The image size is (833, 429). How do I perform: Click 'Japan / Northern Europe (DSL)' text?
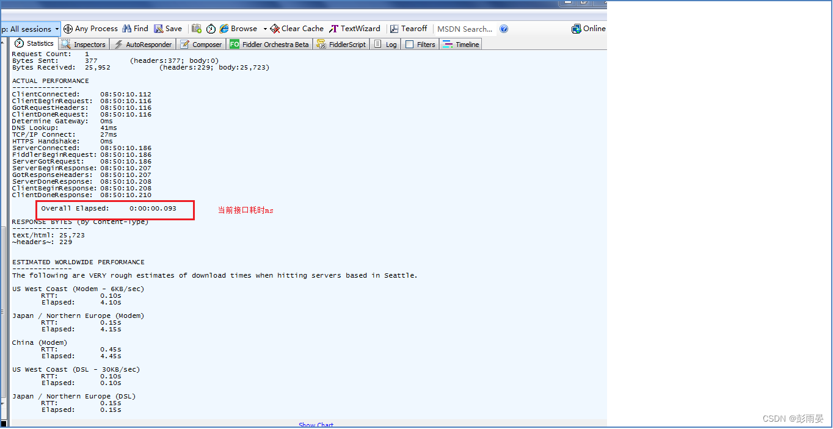pos(74,396)
